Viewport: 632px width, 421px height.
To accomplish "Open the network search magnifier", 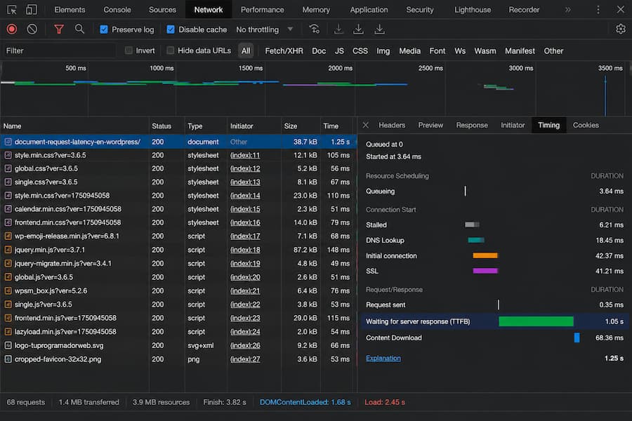I will [79, 29].
